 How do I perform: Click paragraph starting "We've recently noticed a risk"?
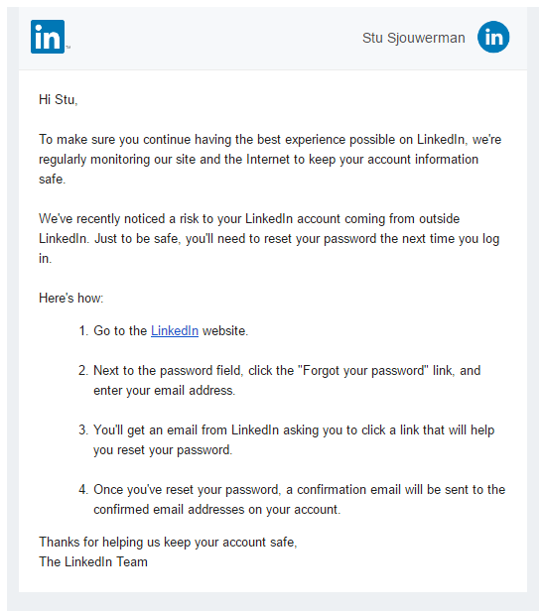[269, 238]
